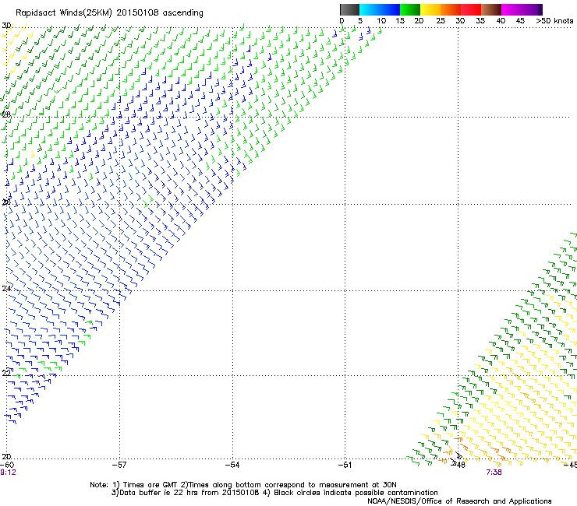This screenshot has width=577, height=506.
Task: Click the latitude axis label '22' on the left
Action: point(6,373)
